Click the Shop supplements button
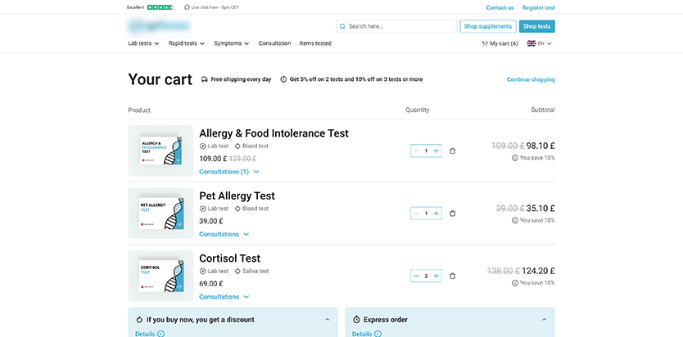683x337 pixels. click(487, 26)
